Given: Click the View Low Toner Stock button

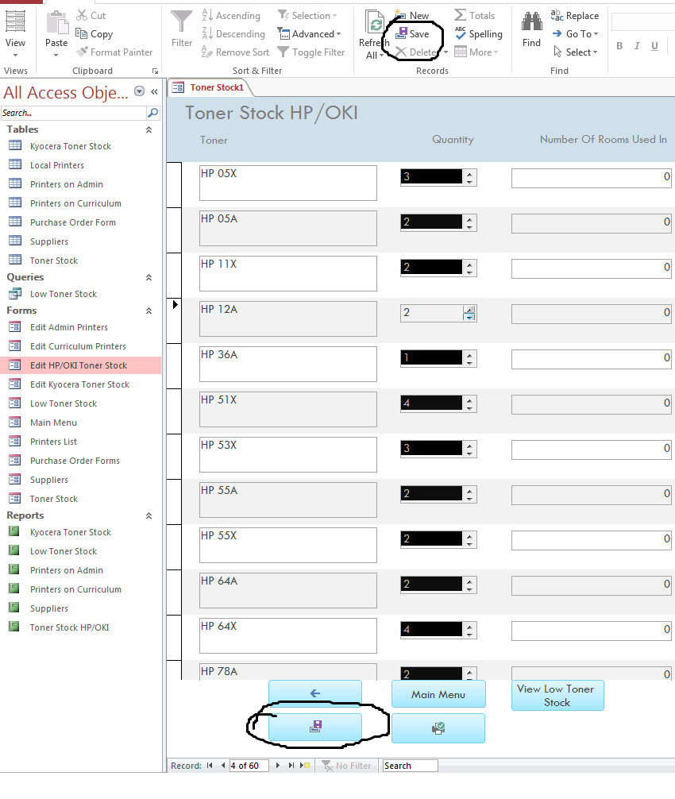Looking at the screenshot, I should [557, 696].
